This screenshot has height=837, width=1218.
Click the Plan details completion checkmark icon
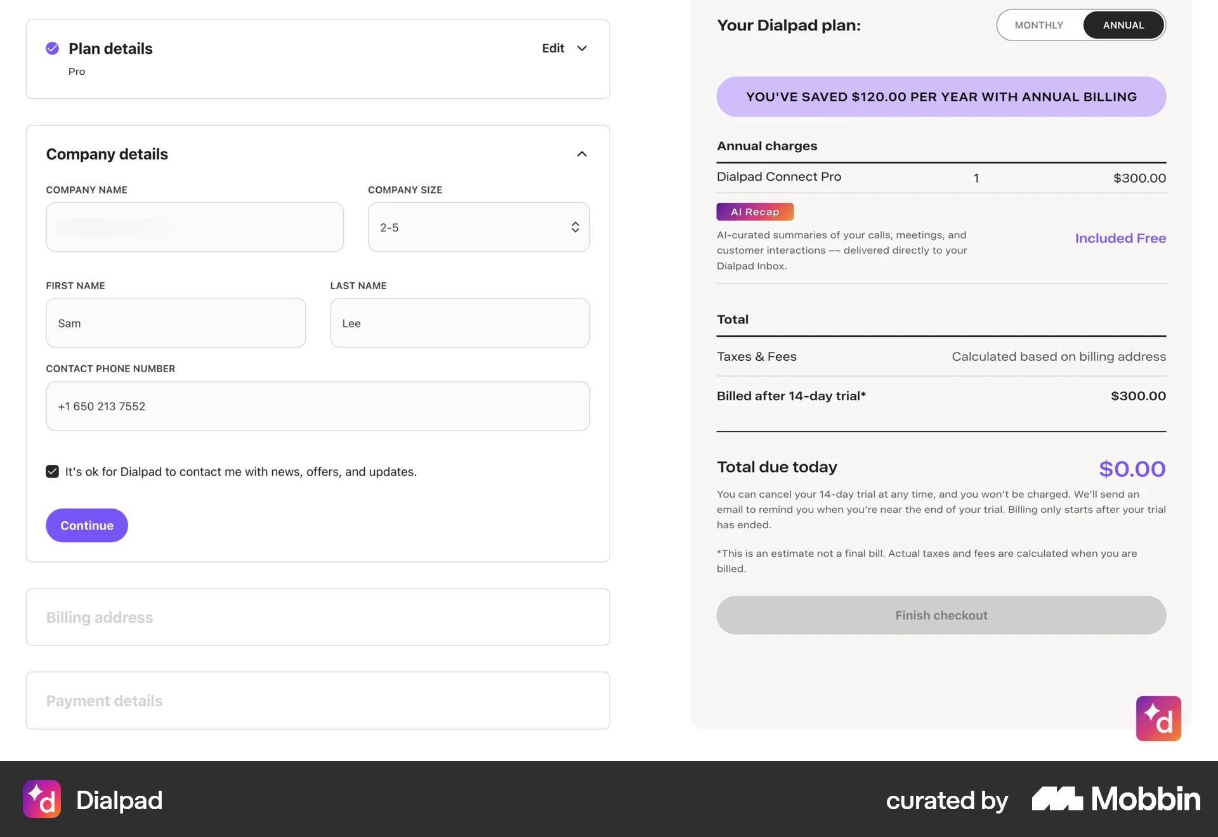[x=52, y=48]
